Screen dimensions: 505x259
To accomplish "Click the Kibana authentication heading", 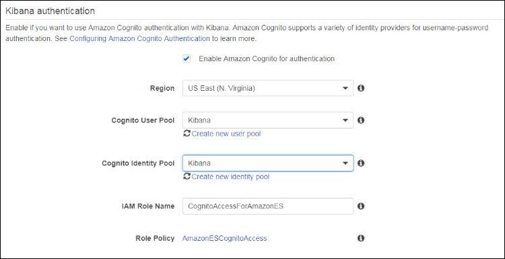I will pyautogui.click(x=50, y=11).
